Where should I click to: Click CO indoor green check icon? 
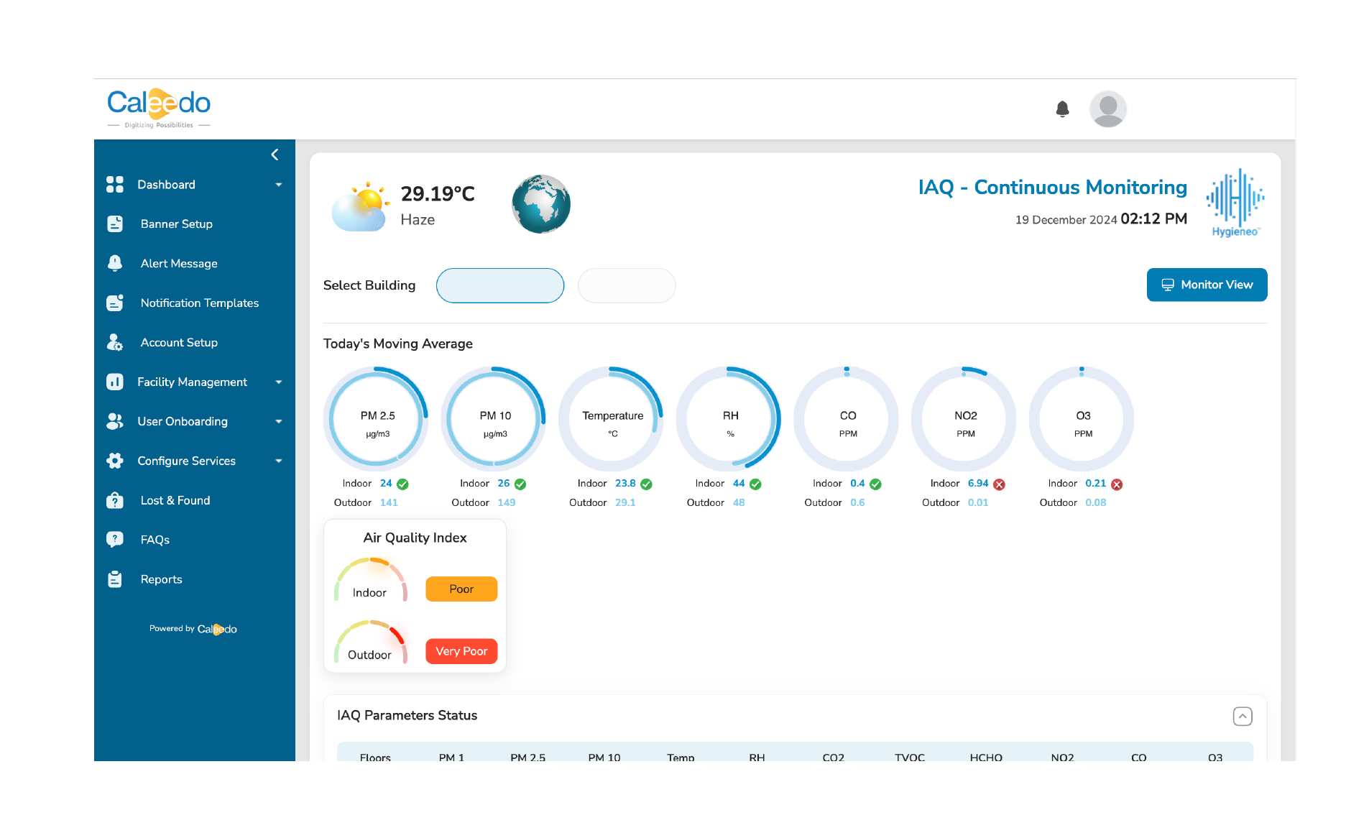coord(875,484)
